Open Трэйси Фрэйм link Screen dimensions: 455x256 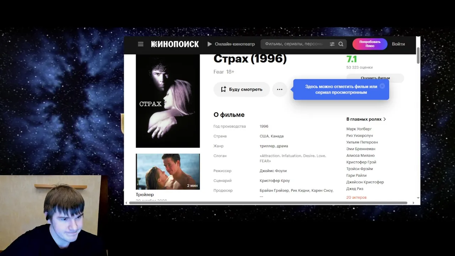point(360,169)
